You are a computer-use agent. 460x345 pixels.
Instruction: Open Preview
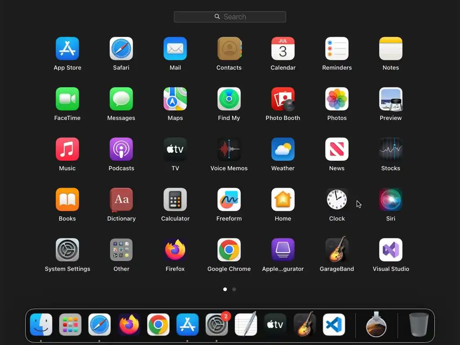(x=391, y=99)
